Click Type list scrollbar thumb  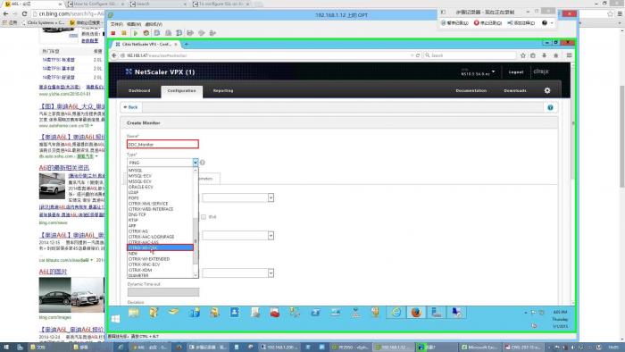point(196,241)
